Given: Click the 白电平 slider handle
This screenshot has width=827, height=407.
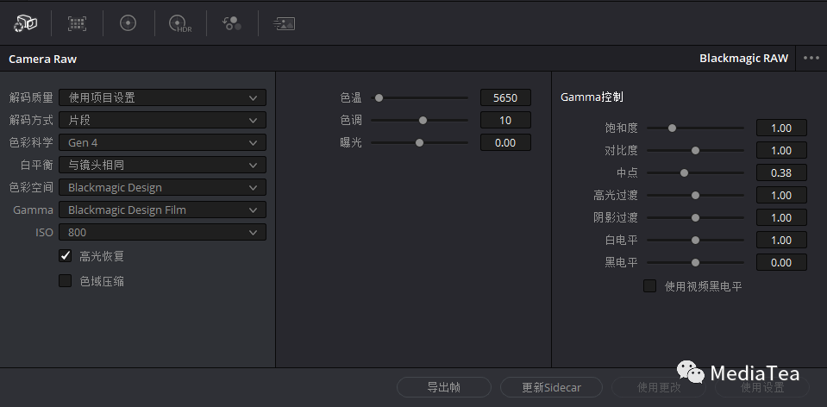Looking at the screenshot, I should point(695,240).
